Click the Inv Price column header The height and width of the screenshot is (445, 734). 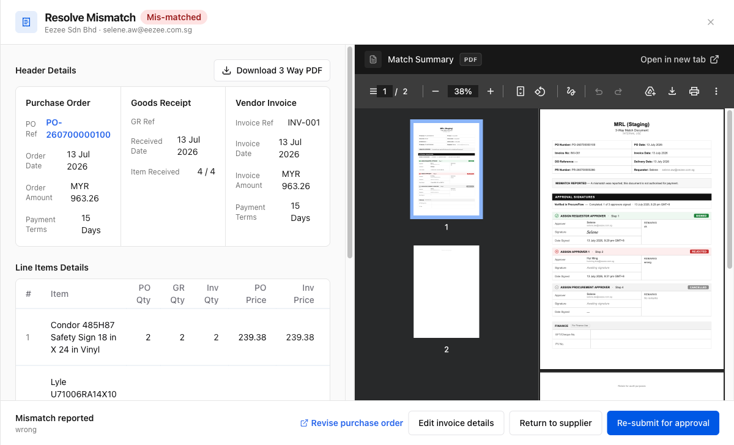click(x=304, y=294)
